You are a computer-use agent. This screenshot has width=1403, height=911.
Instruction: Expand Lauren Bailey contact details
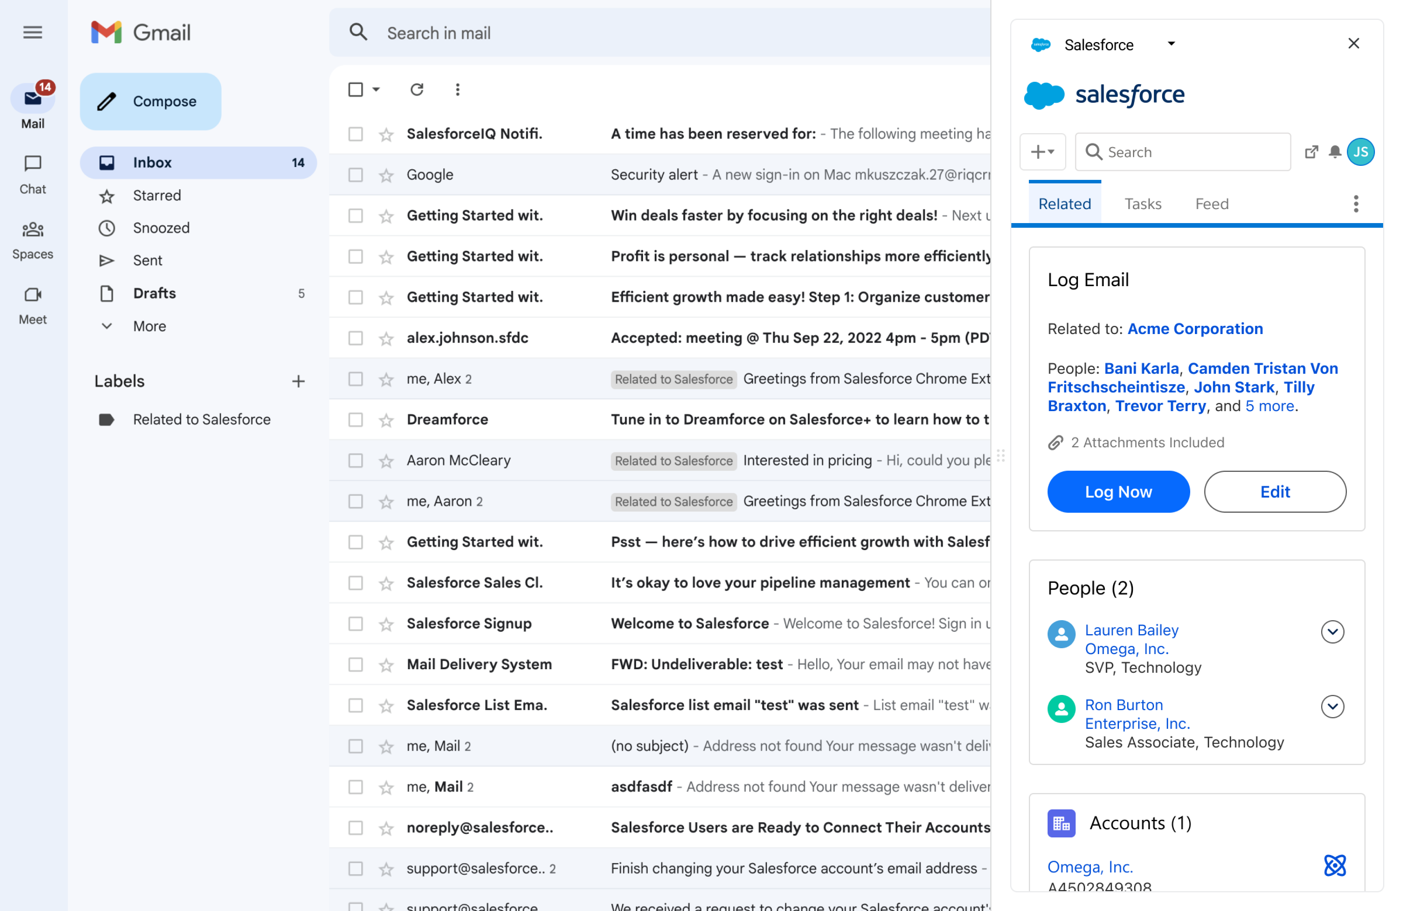click(1332, 632)
